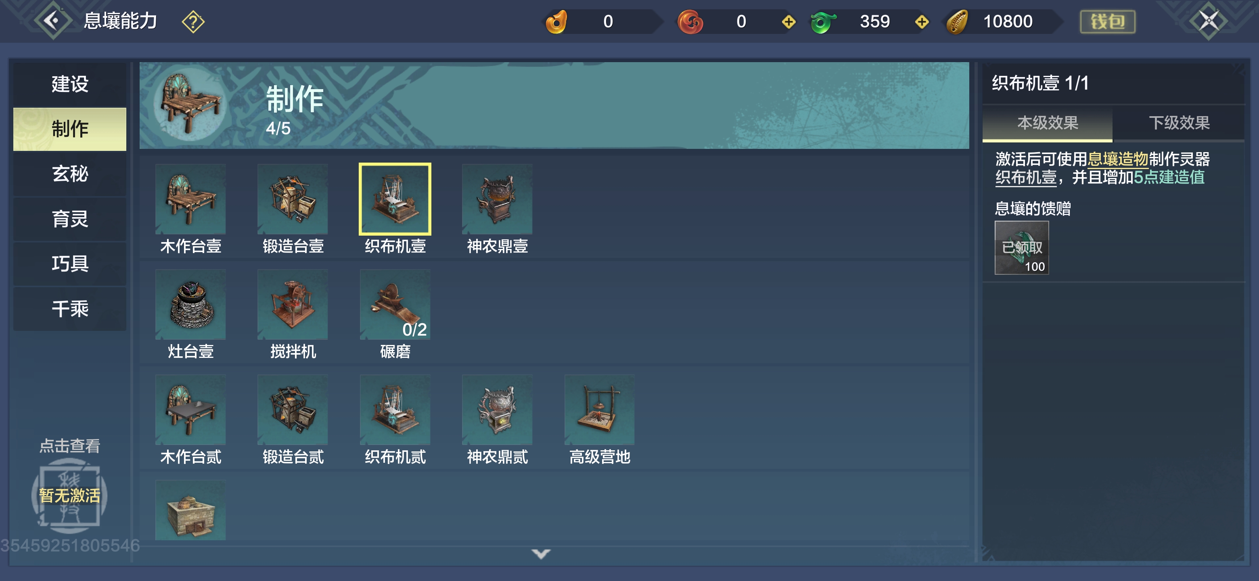
Task: Select the 神农鼎壹 cauldron icon
Action: click(x=497, y=199)
